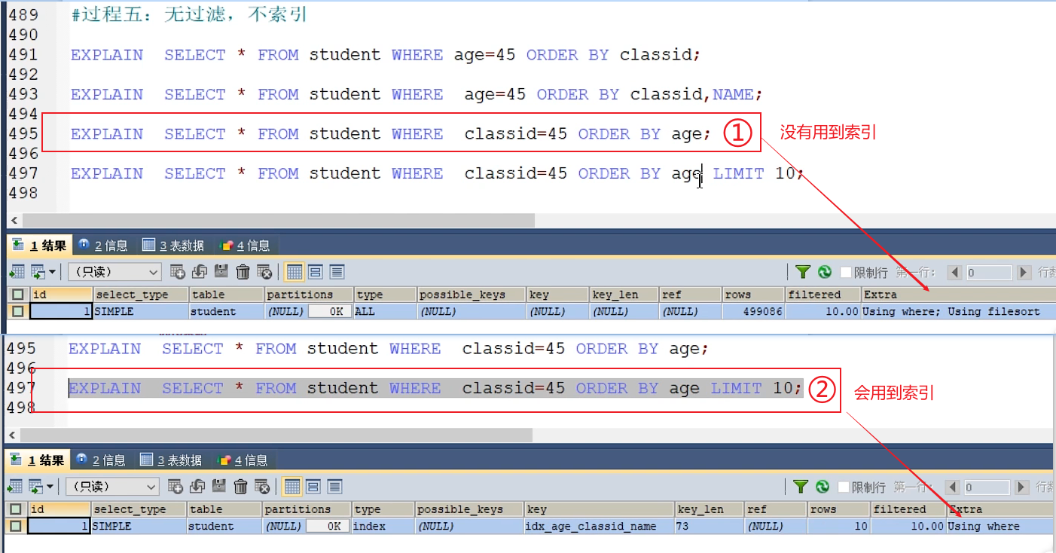Image resolution: width=1056 pixels, height=553 pixels.
Task: Open the copy-export dropdown arrow in index-type result pane
Action: 50,487
